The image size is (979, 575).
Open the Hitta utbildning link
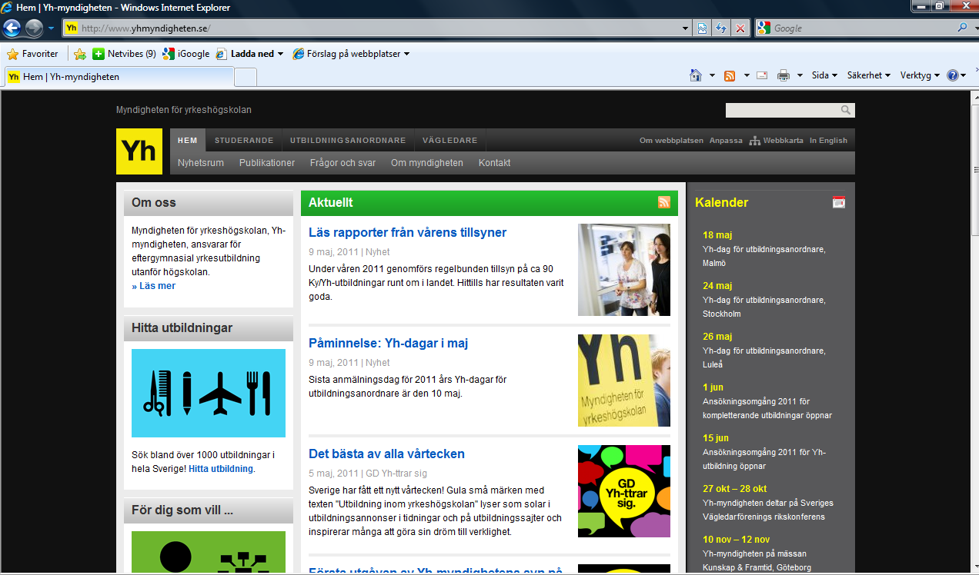click(221, 469)
